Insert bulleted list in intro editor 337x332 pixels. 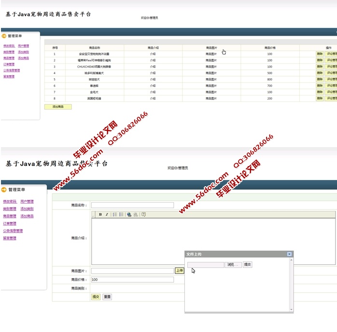click(121, 214)
